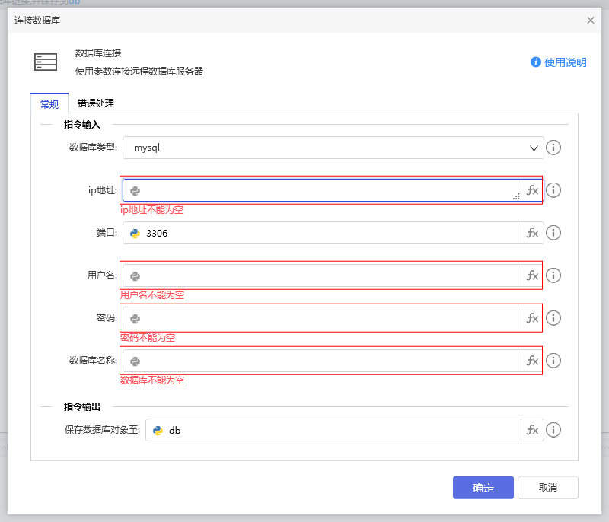Image resolution: width=609 pixels, height=522 pixels.
Task: Click the fx button for 用户名 field
Action: point(532,275)
